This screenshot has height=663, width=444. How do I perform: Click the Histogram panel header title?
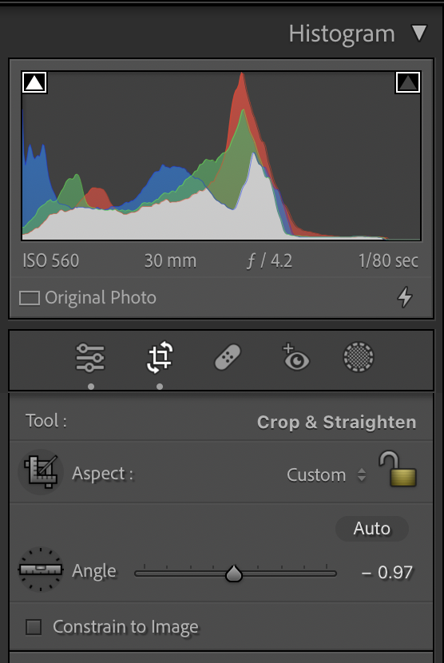tap(342, 34)
